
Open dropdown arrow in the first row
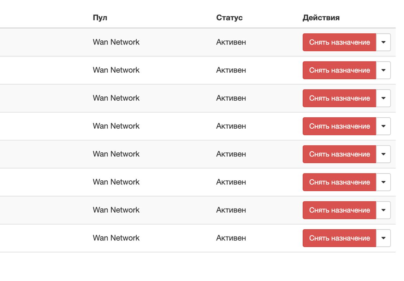[383, 42]
